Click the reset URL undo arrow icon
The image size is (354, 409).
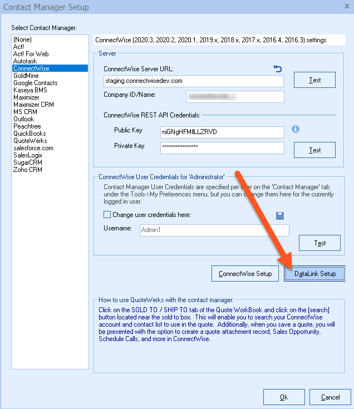coord(278,68)
